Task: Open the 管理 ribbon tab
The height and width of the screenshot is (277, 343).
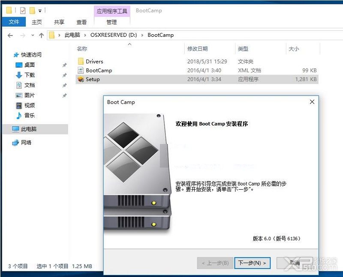Action: coord(112,22)
